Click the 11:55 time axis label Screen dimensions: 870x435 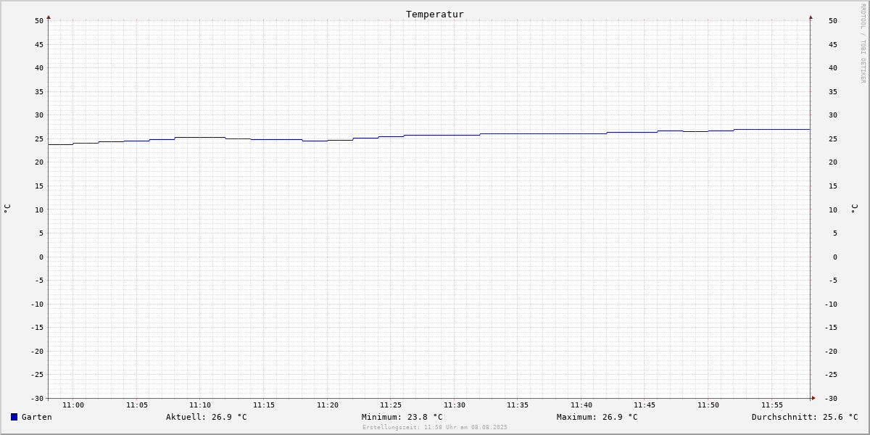tap(772, 405)
